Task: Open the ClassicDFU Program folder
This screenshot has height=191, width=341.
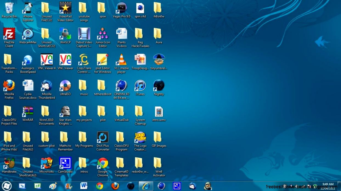Action: (121, 141)
